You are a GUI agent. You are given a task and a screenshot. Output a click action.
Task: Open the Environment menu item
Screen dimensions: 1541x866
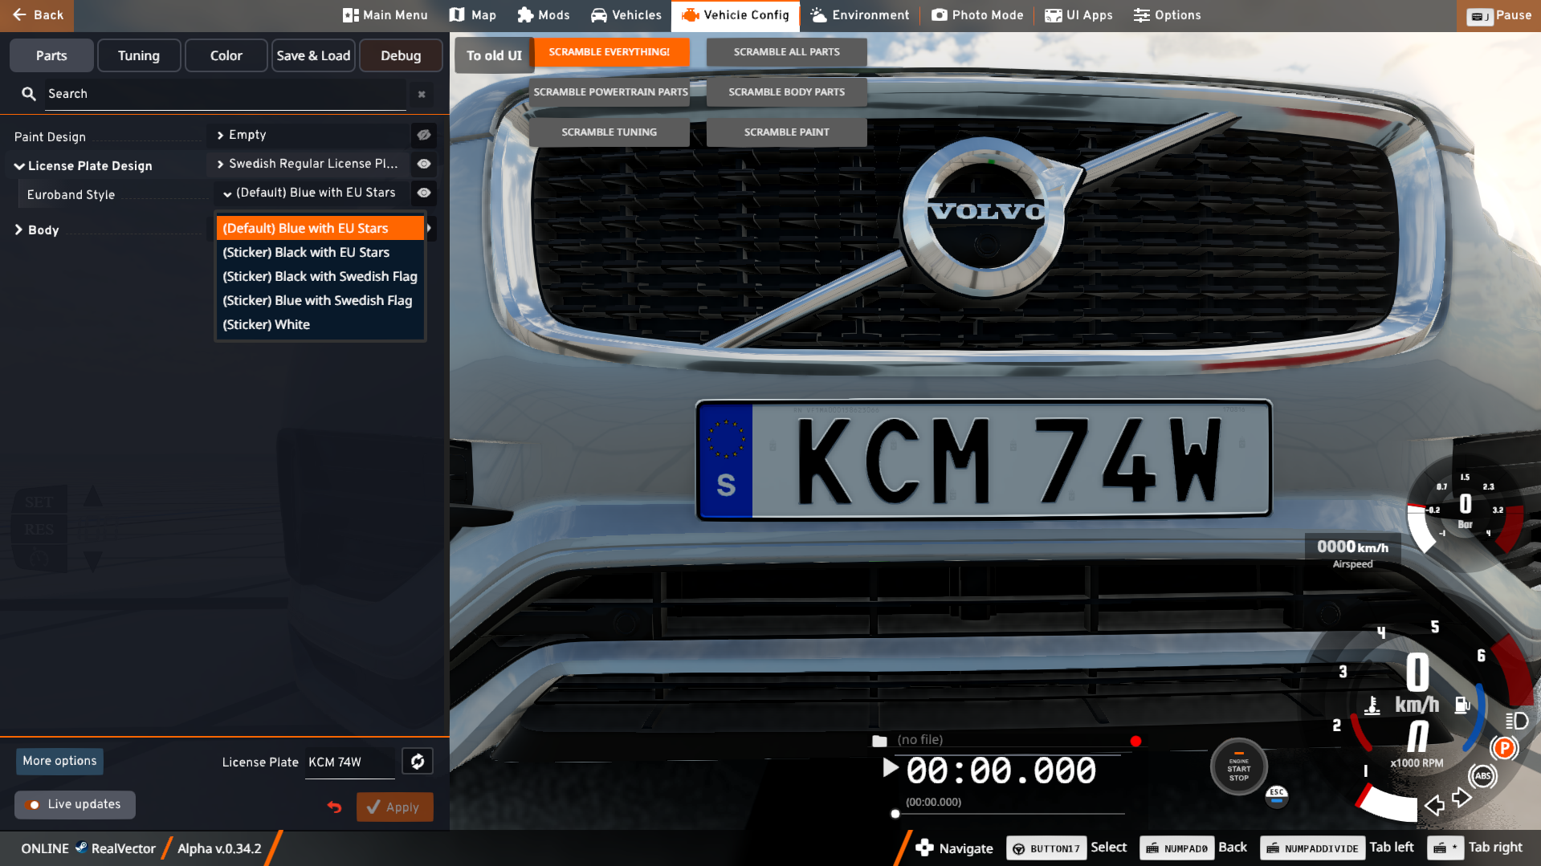(860, 15)
